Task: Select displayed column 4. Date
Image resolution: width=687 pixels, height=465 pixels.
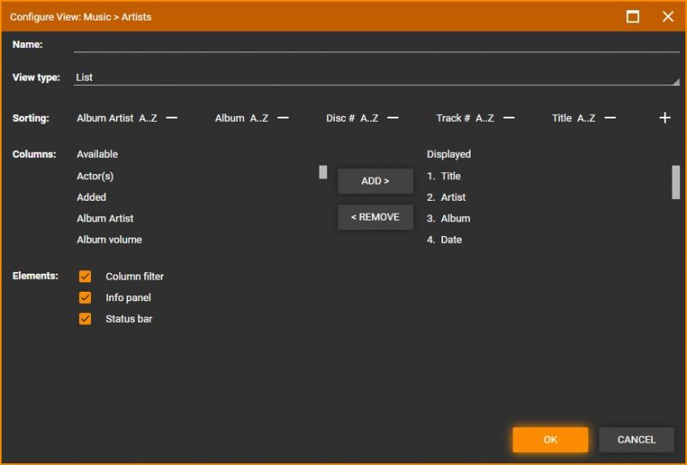Action: tap(444, 239)
